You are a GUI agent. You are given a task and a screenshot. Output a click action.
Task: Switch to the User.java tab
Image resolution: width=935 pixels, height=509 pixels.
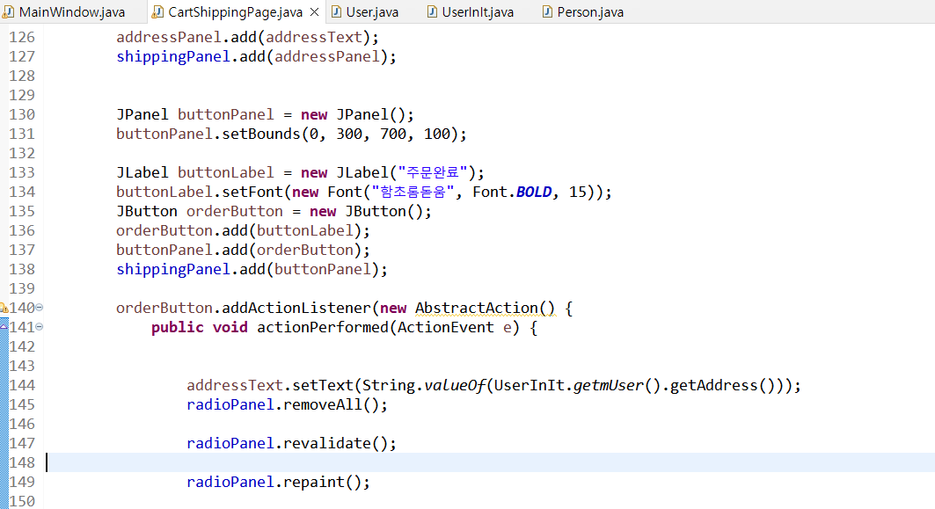point(364,12)
